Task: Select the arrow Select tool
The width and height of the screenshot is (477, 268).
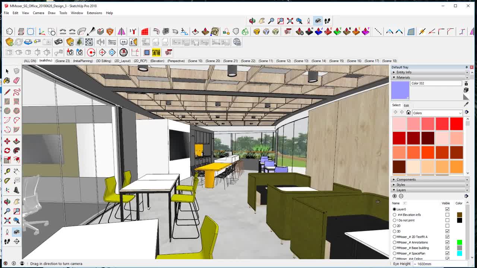Action: pyautogui.click(x=7, y=71)
